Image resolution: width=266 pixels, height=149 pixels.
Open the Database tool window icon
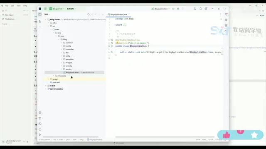point(226,25)
